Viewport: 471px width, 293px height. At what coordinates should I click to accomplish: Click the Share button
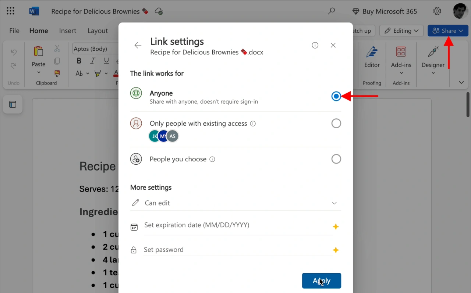(447, 31)
